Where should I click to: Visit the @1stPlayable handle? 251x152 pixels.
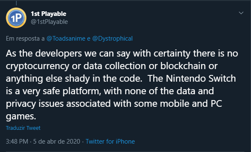point(49,22)
